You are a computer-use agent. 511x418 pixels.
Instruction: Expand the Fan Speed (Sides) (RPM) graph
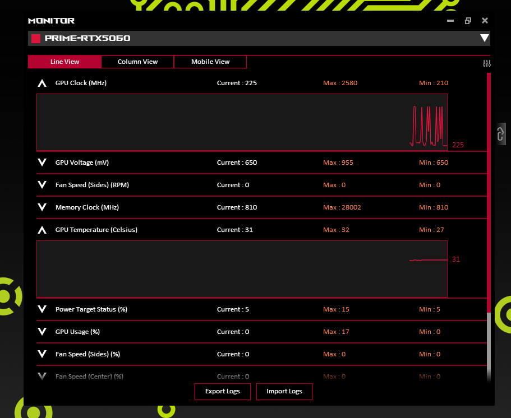[x=42, y=184]
